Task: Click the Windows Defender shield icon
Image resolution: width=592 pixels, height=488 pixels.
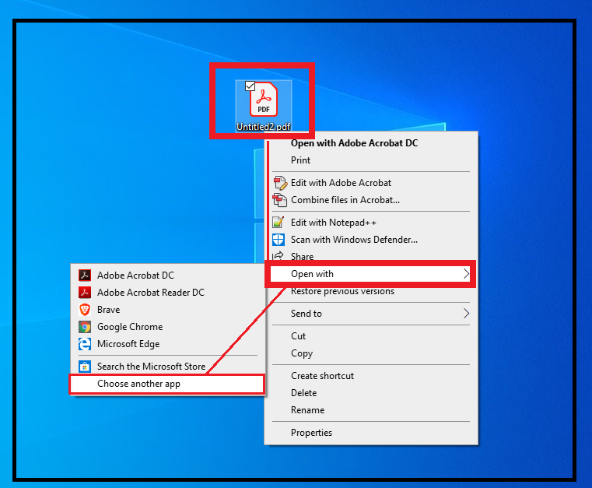Action: (278, 240)
